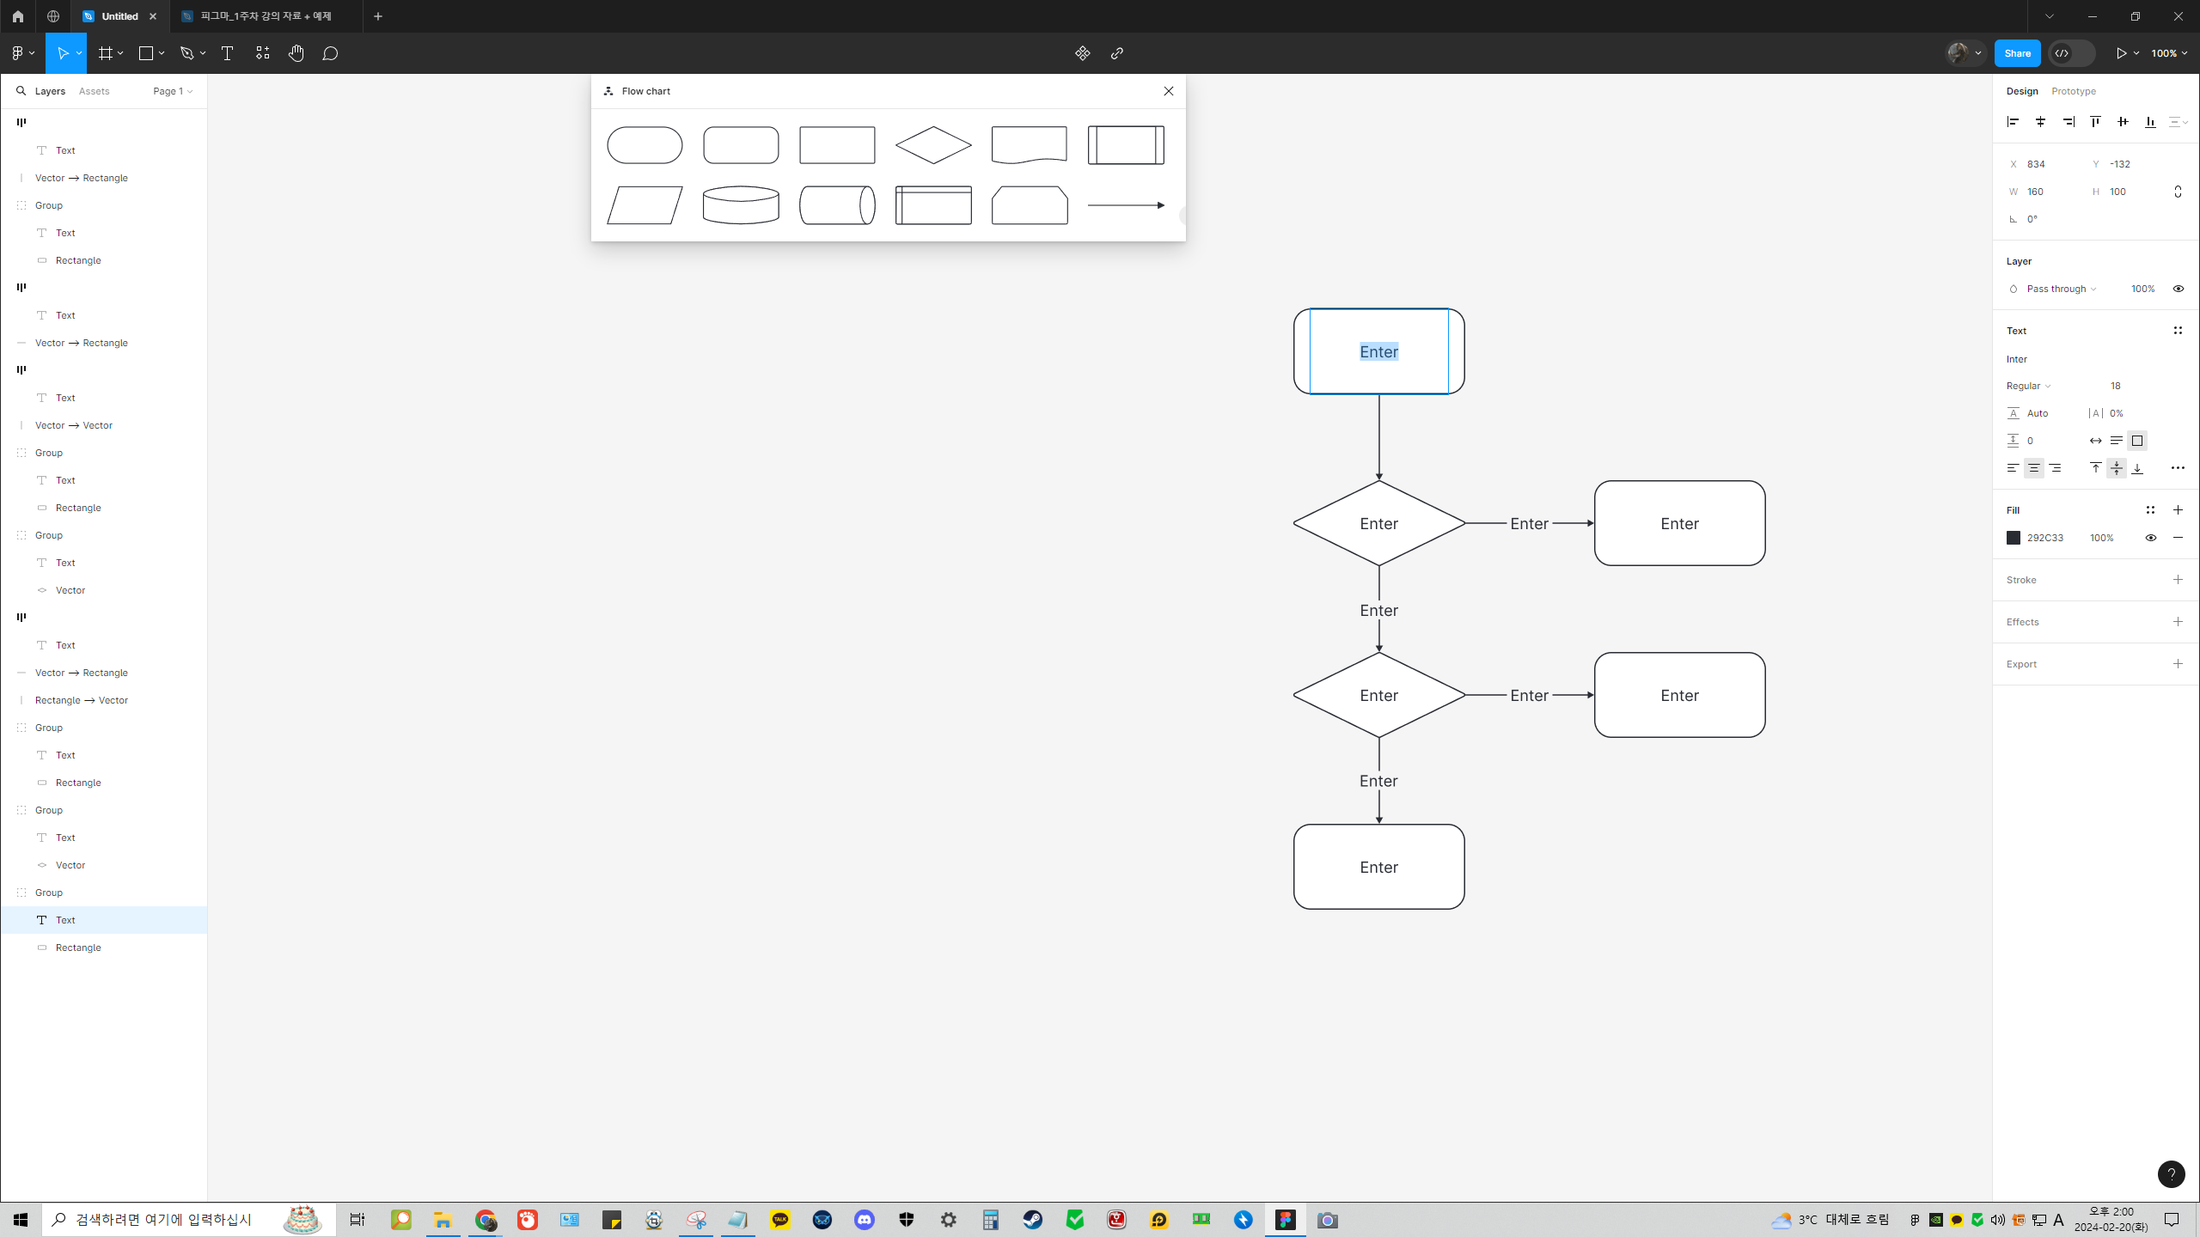Select the Move tool

[x=62, y=53]
